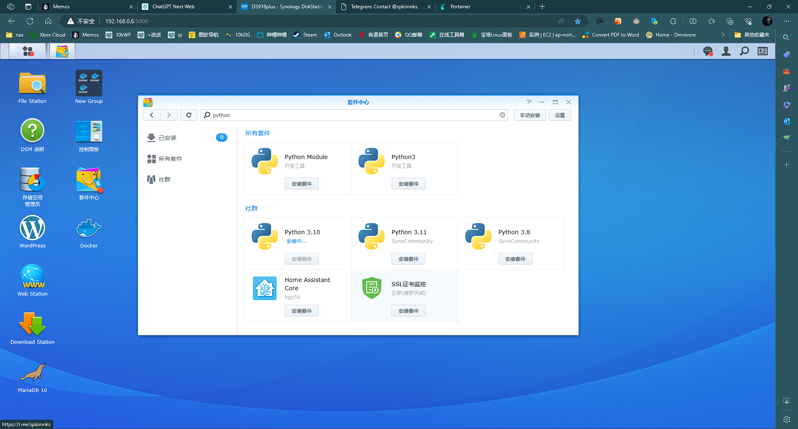The width and height of the screenshot is (798, 429).
Task: Reload the browser page
Action: tap(30, 21)
